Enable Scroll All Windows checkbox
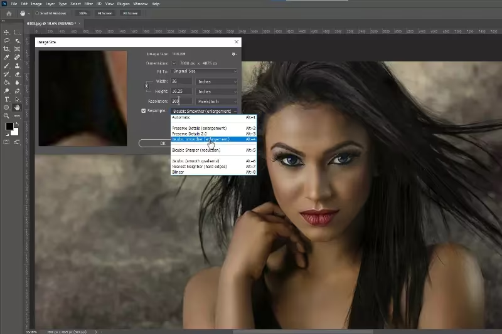 37,13
